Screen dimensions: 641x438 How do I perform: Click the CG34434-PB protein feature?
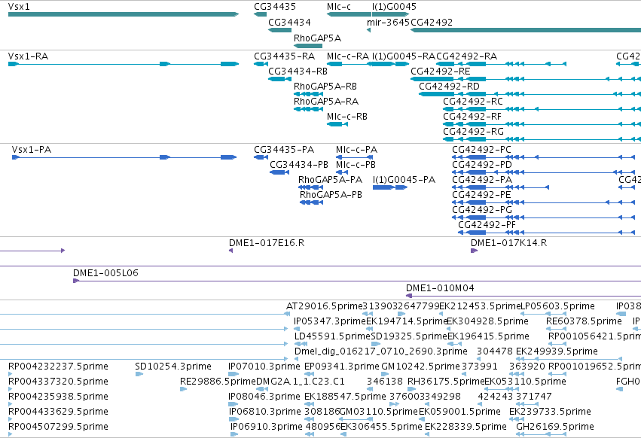click(x=279, y=172)
